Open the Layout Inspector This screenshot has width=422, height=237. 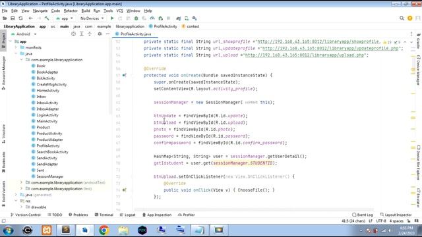pos(396,215)
